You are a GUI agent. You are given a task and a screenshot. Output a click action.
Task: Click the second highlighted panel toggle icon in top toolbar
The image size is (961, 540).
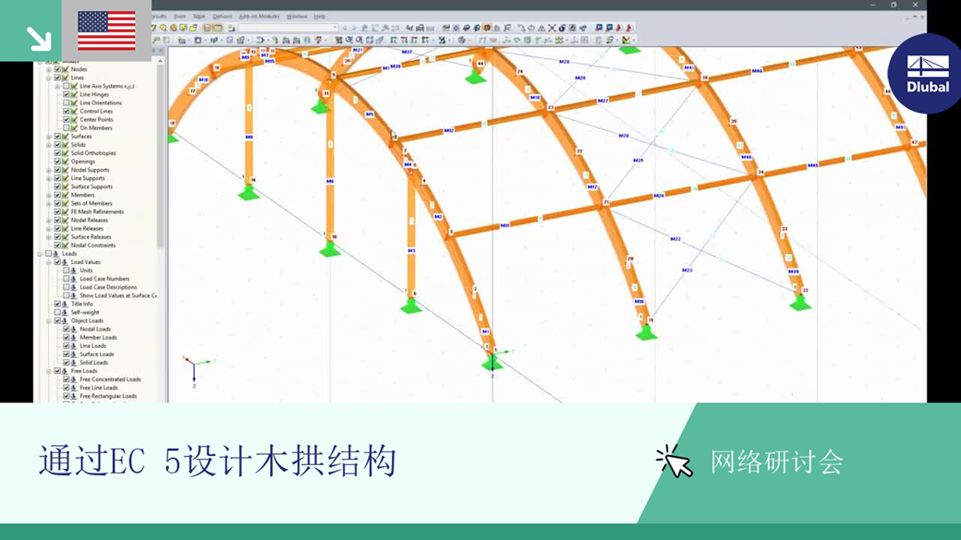coord(218,29)
